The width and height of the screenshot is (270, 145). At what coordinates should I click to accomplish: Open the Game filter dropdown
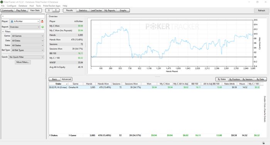[27, 36]
